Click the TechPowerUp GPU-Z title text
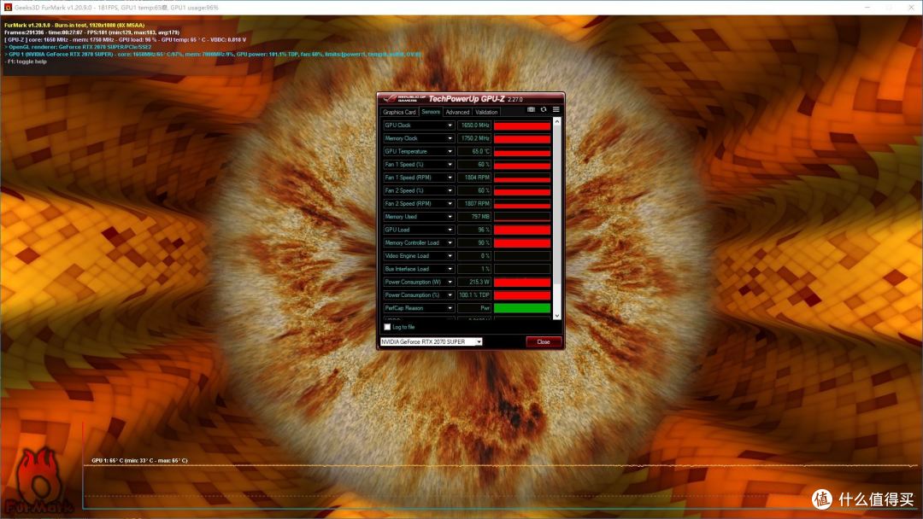Screen dimensions: 923x519 click(467, 99)
